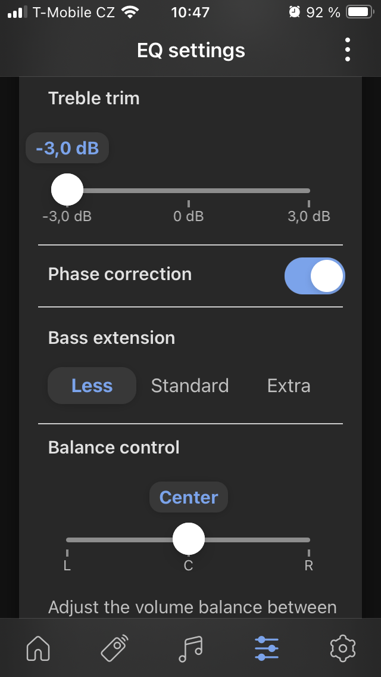Tap the EQ sliders tab icon
381x677 pixels.
tap(266, 648)
